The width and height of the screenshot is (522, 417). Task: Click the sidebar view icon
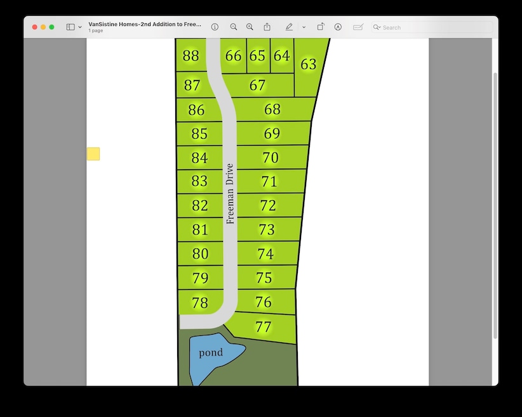70,27
